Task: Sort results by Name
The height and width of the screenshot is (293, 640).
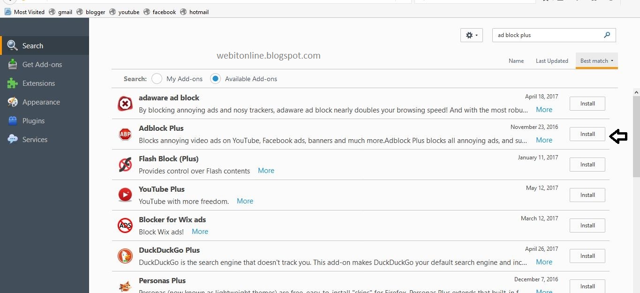Action: (x=516, y=60)
